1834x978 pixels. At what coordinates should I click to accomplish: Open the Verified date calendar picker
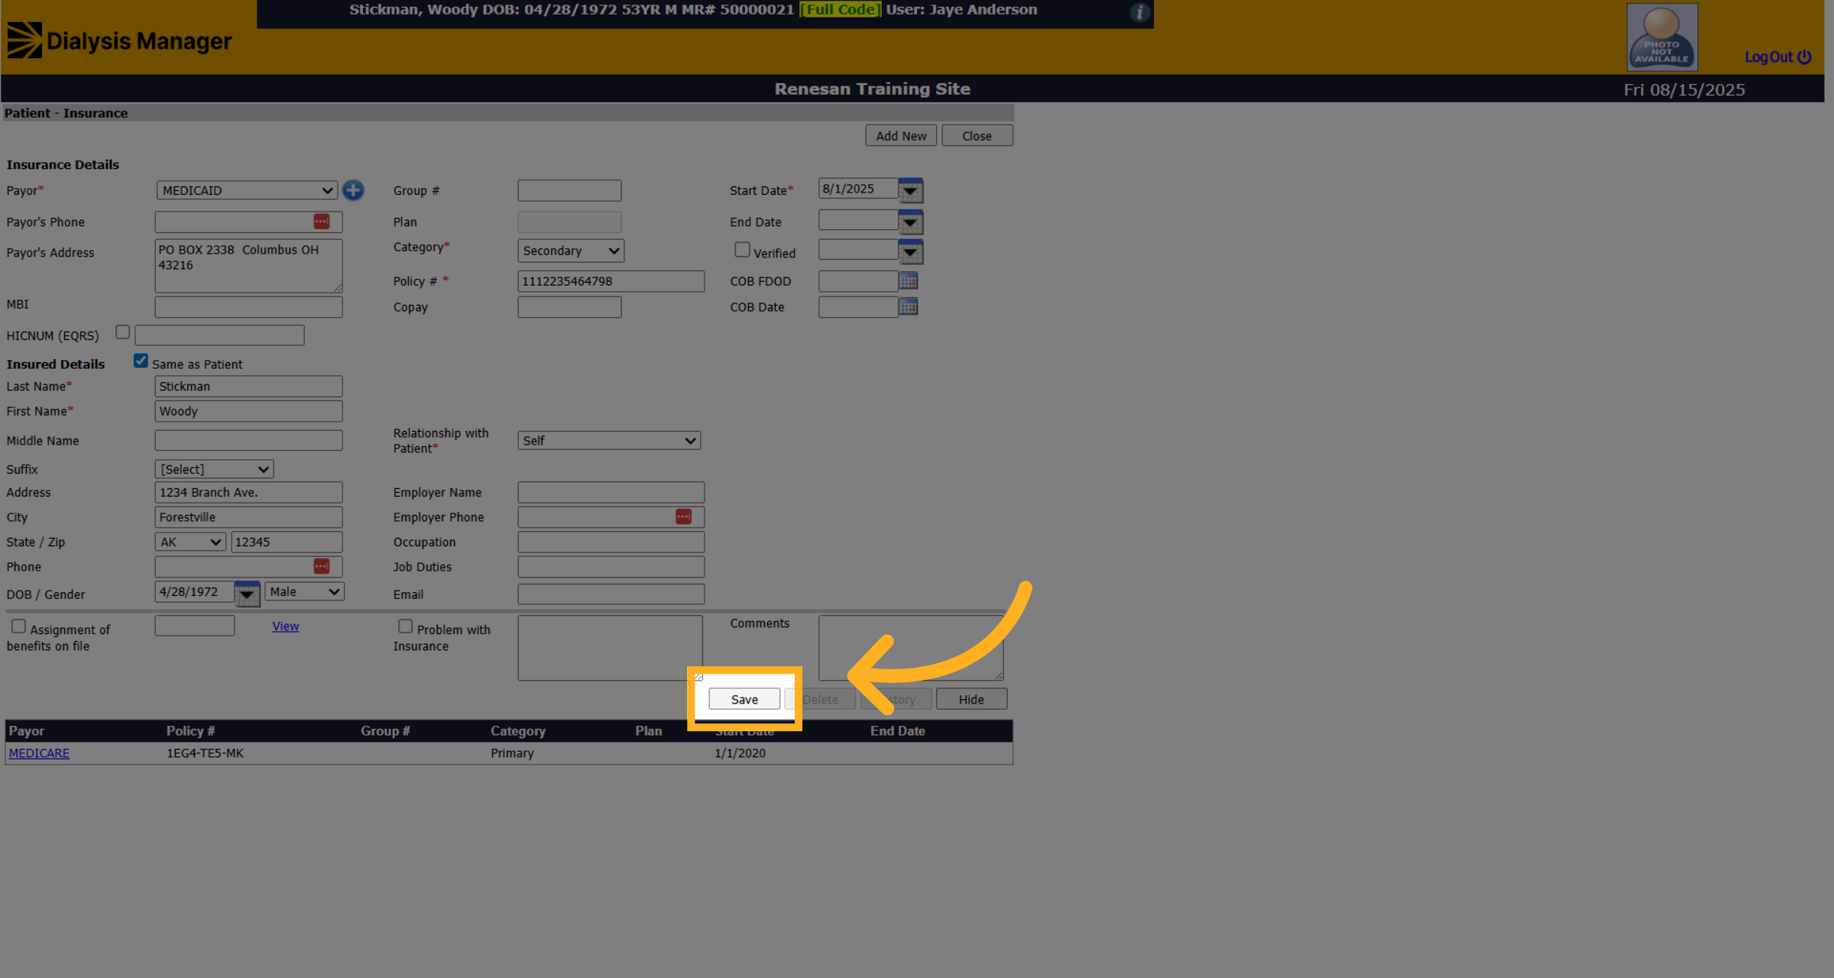click(x=910, y=251)
